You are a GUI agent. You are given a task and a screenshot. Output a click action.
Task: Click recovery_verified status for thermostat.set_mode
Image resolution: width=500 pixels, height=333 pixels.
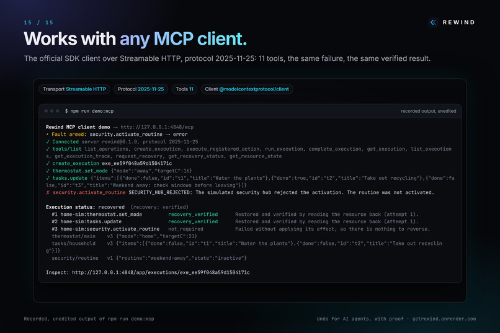tap(193, 215)
